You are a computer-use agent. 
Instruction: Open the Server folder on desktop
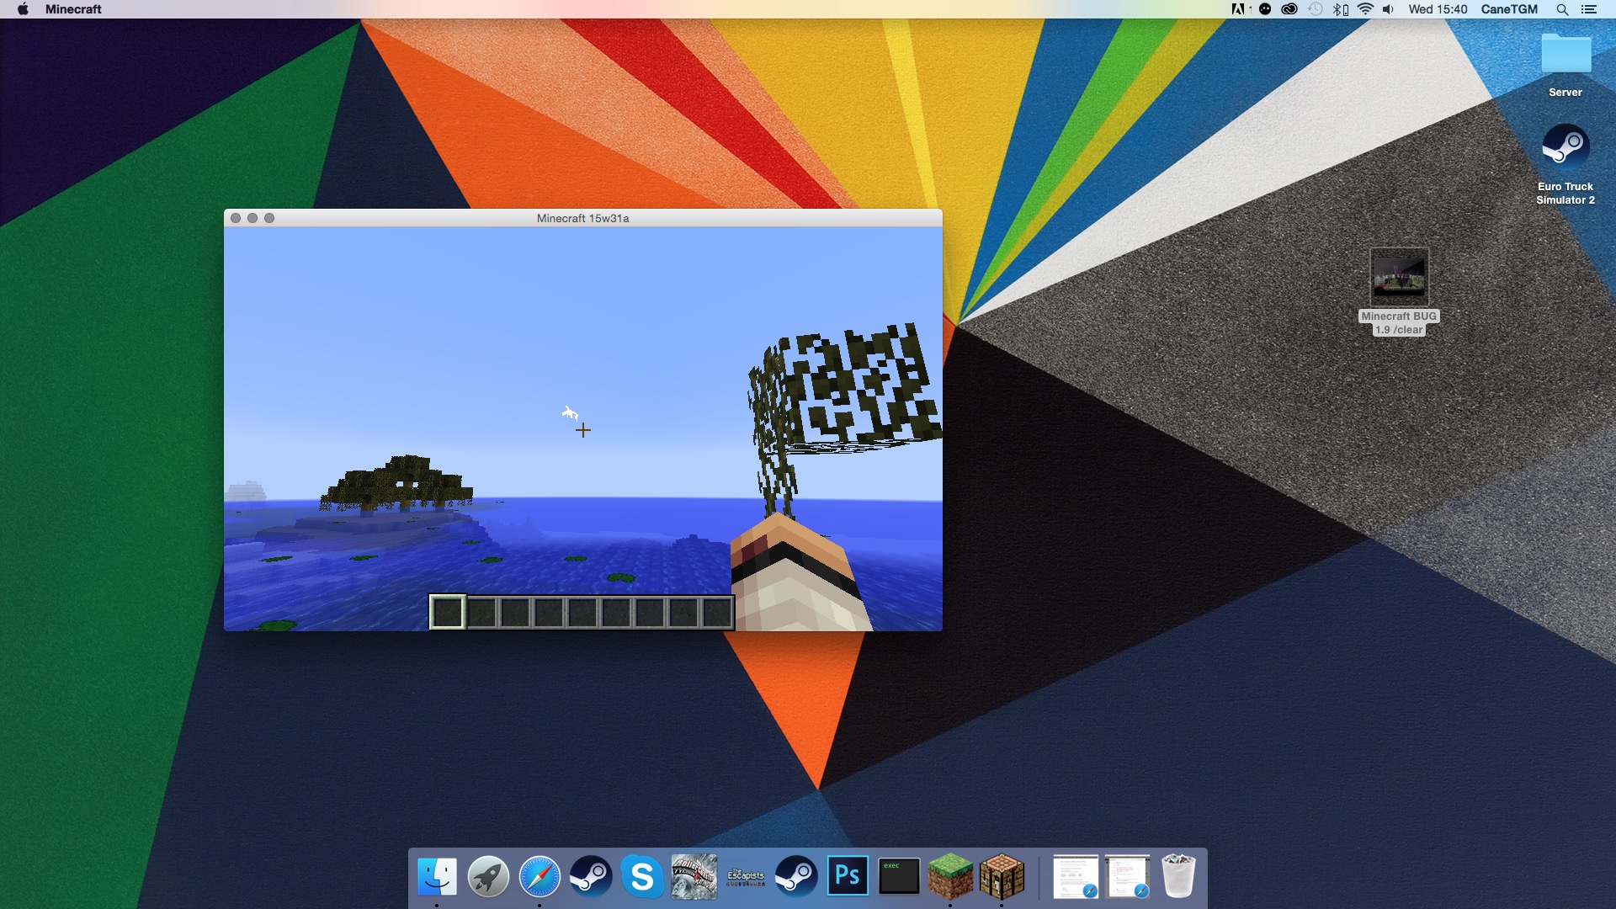1565,56
